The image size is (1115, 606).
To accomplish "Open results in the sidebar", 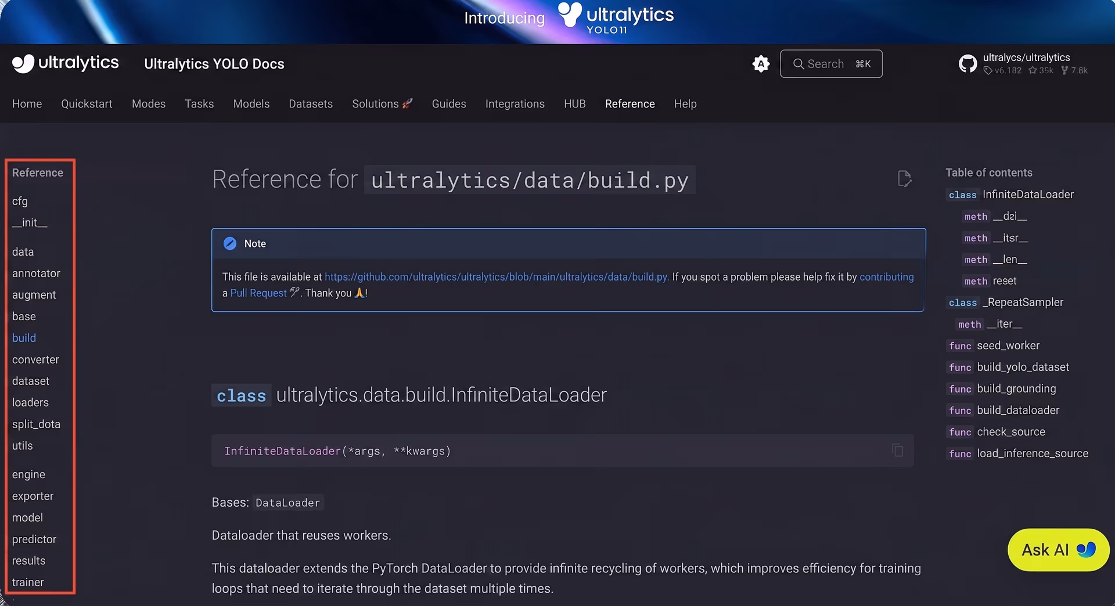I will (28, 561).
